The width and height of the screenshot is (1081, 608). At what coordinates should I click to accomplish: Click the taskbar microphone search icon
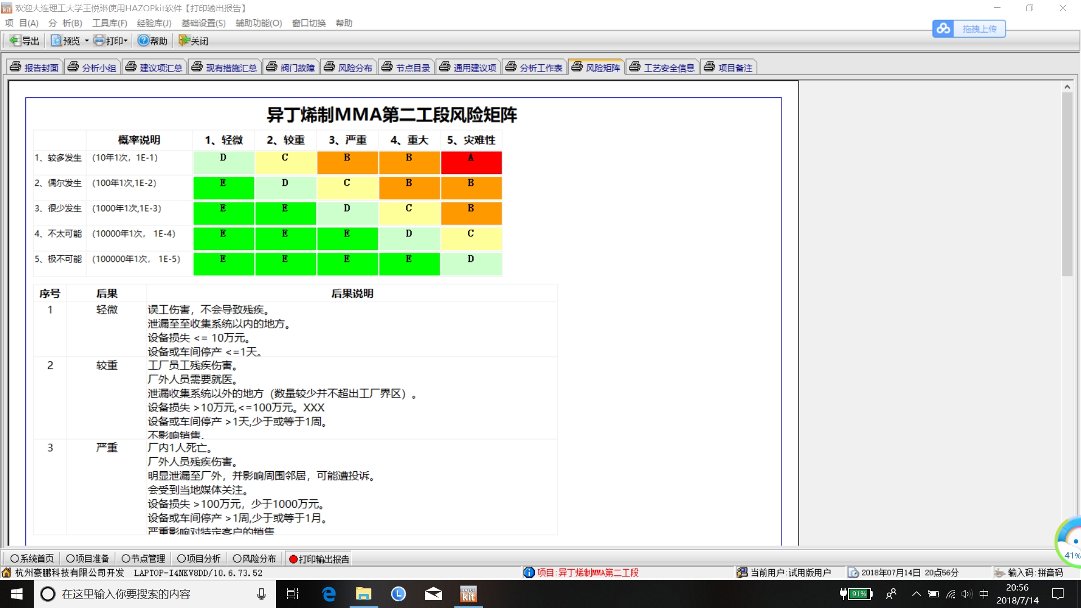[x=261, y=594]
